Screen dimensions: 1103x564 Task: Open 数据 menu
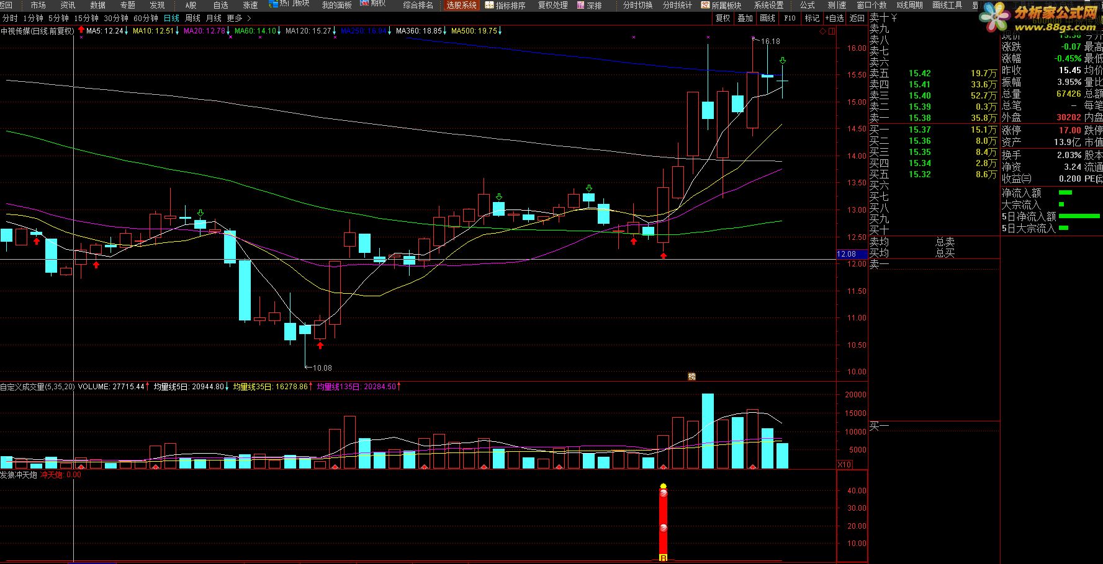[97, 5]
